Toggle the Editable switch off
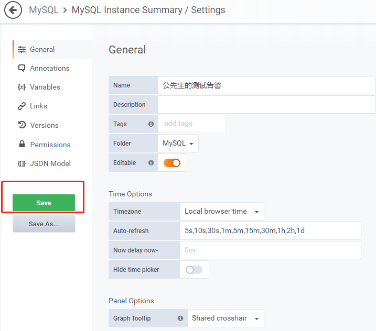Viewport: 376px width, 331px height. coord(172,163)
